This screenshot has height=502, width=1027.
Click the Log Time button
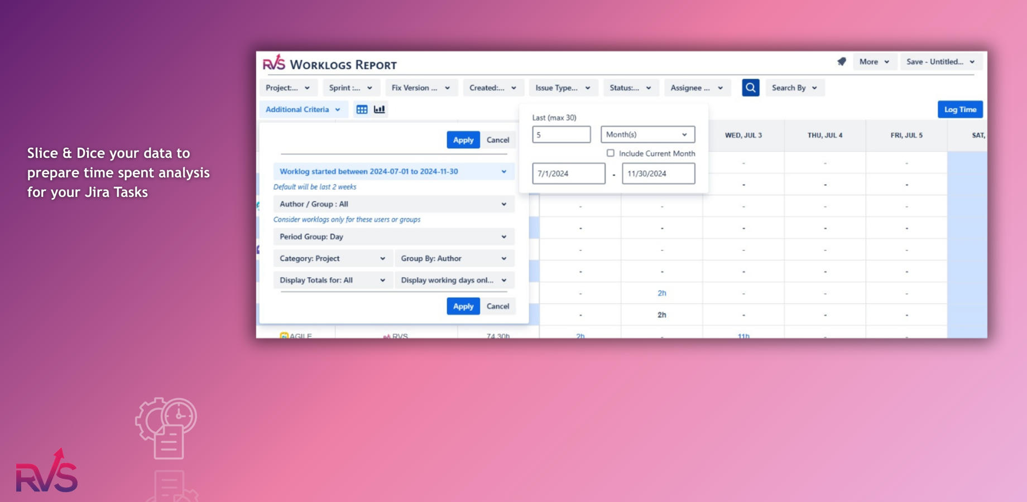pyautogui.click(x=960, y=109)
